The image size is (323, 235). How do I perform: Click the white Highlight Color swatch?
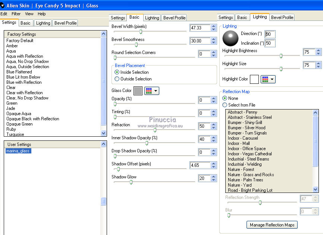[254, 79]
